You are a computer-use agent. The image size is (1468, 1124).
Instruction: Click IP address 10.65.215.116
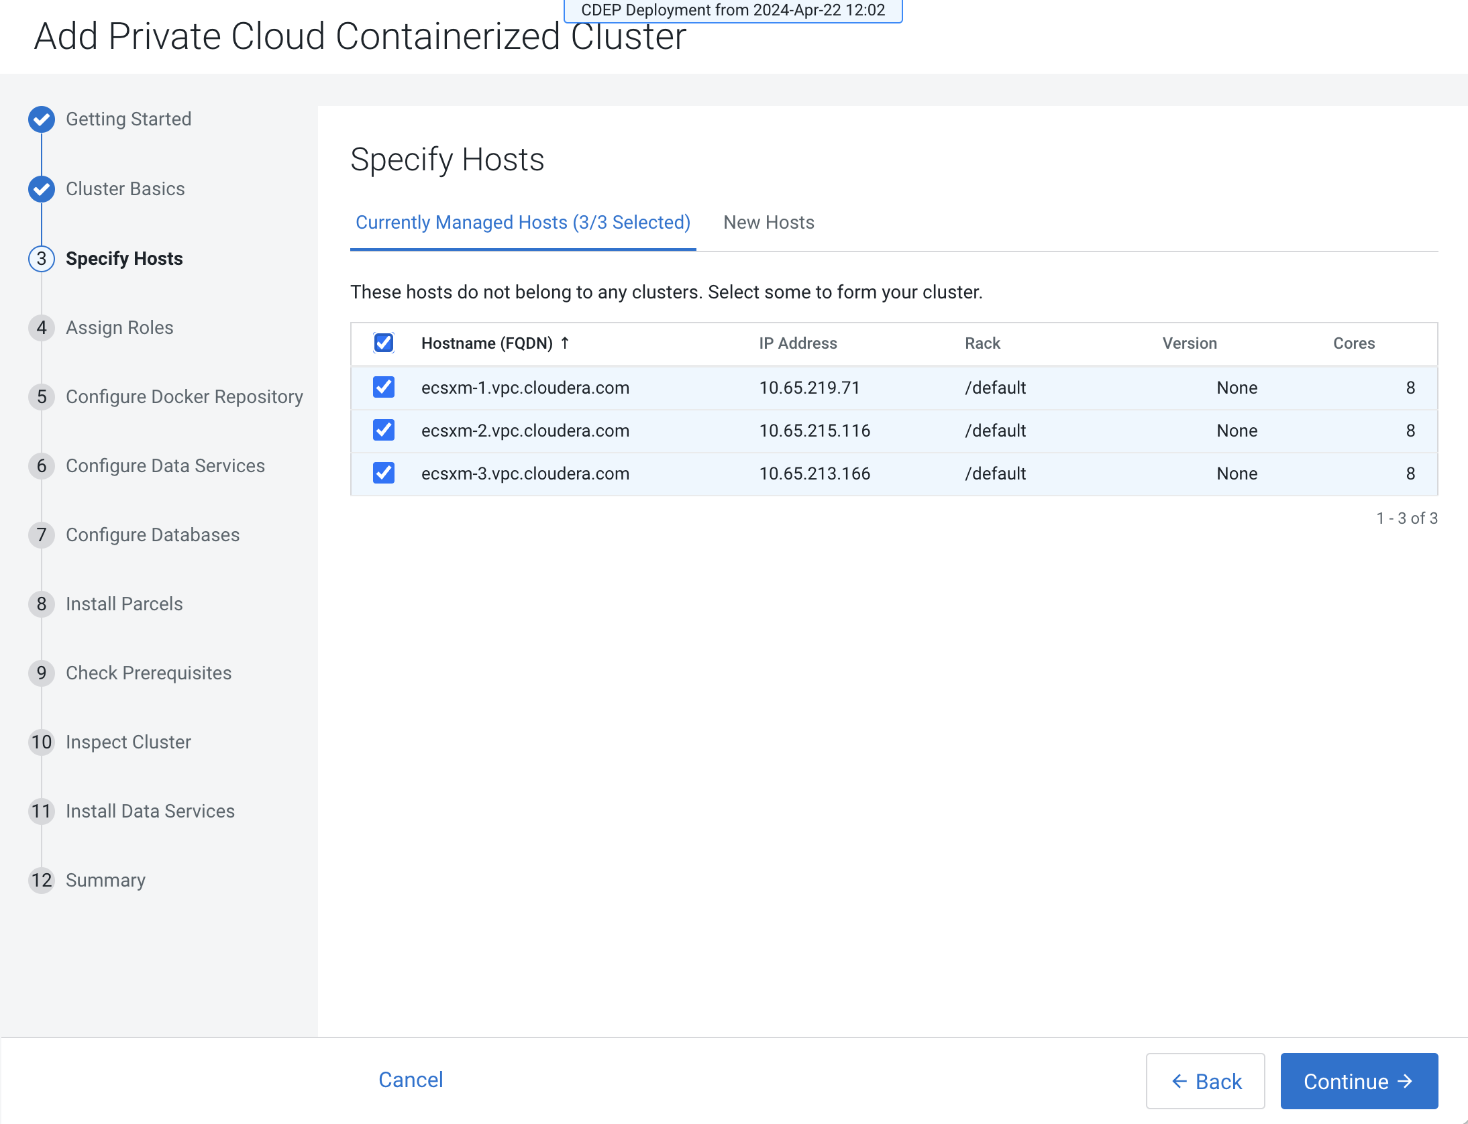815,431
